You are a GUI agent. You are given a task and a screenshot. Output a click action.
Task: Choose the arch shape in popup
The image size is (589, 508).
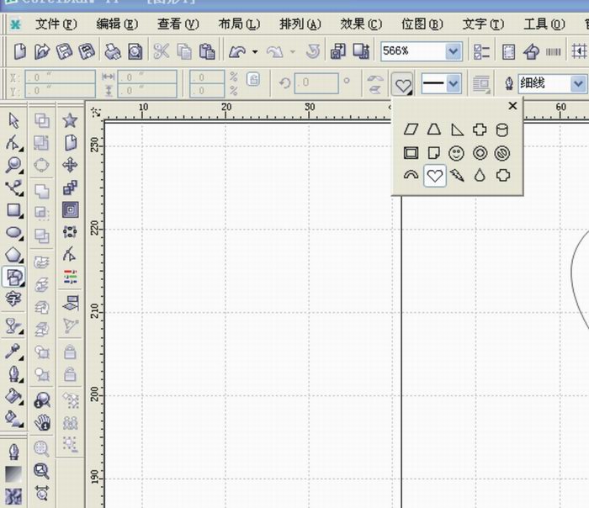tap(411, 175)
